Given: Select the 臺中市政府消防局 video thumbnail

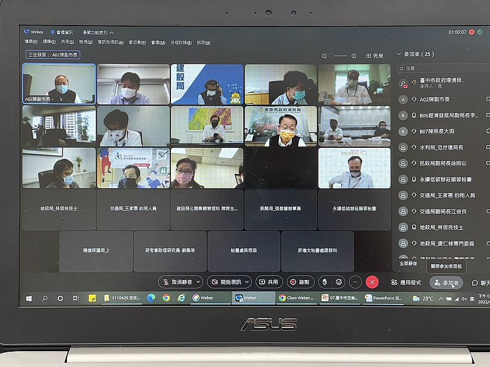Looking at the screenshot, I should pos(280,126).
